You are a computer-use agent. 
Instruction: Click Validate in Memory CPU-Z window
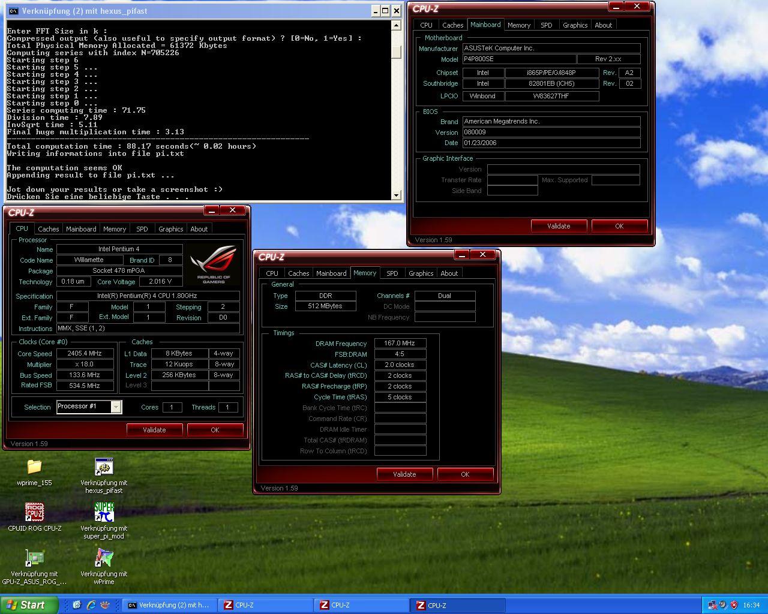(404, 474)
